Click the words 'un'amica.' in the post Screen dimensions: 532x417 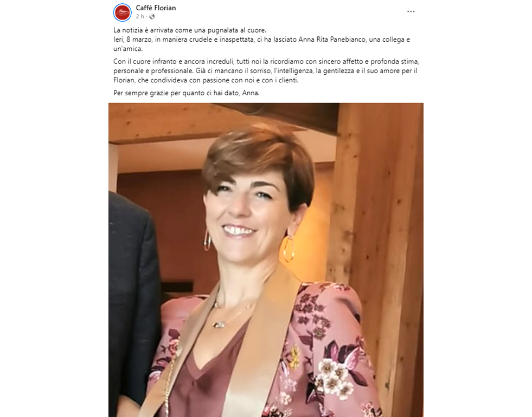(128, 49)
